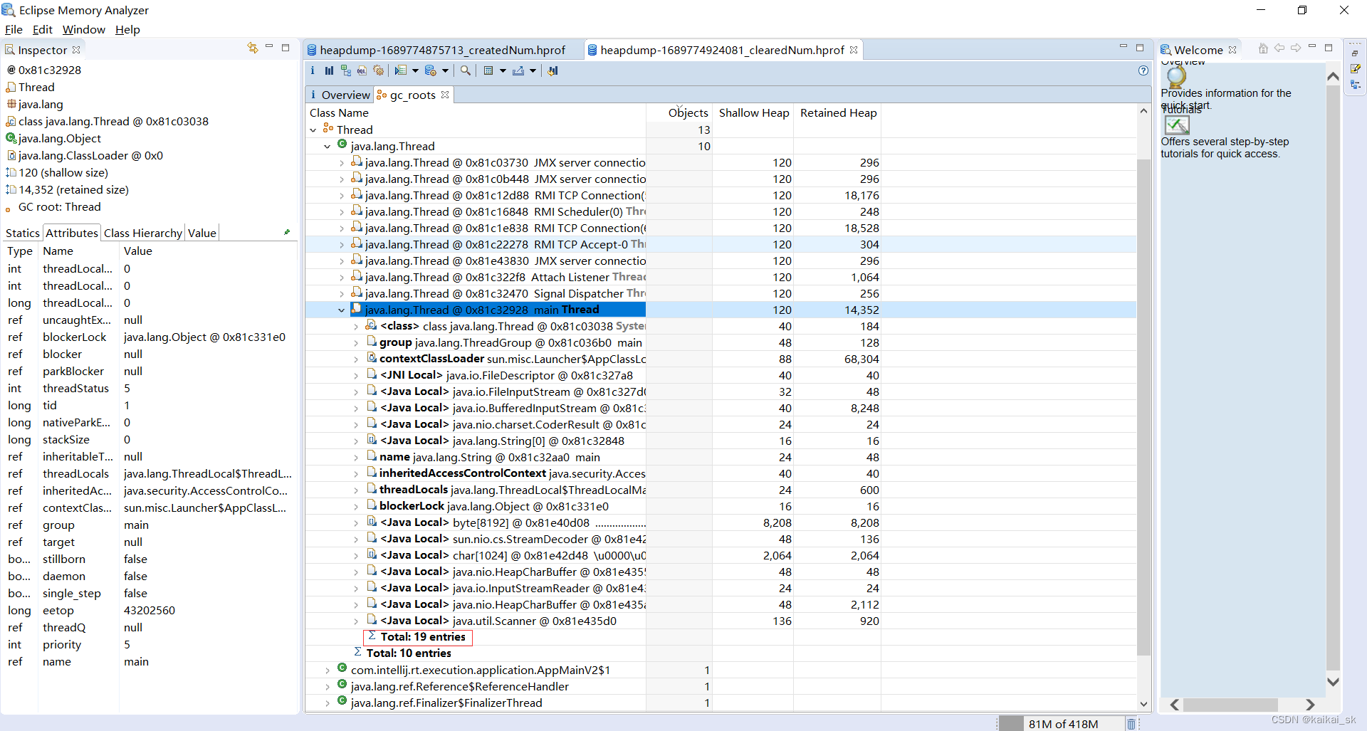Click the Find Object by Address magnifier
Viewport: 1367px width, 731px height.
pyautogui.click(x=465, y=70)
